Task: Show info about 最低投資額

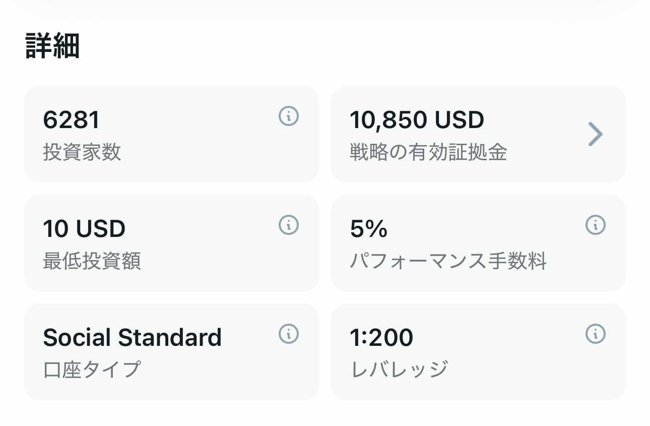Action: pyautogui.click(x=289, y=225)
